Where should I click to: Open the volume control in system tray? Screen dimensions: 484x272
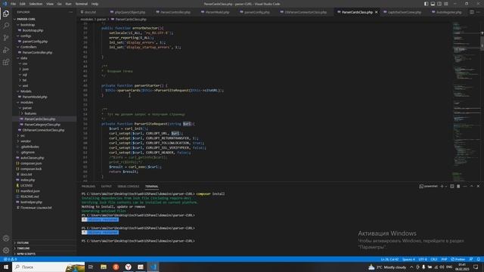pos(442,267)
